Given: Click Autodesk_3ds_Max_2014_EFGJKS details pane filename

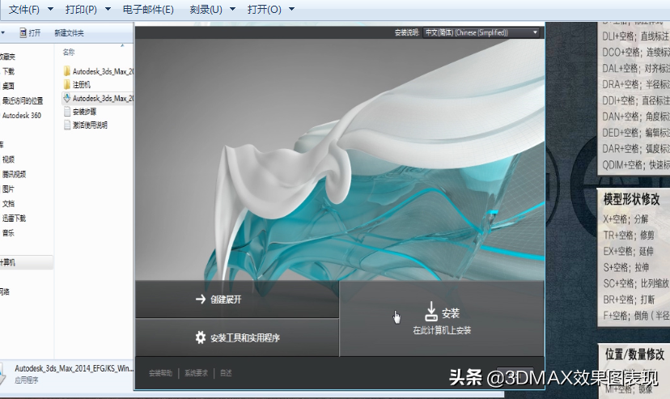Looking at the screenshot, I should coord(74,368).
